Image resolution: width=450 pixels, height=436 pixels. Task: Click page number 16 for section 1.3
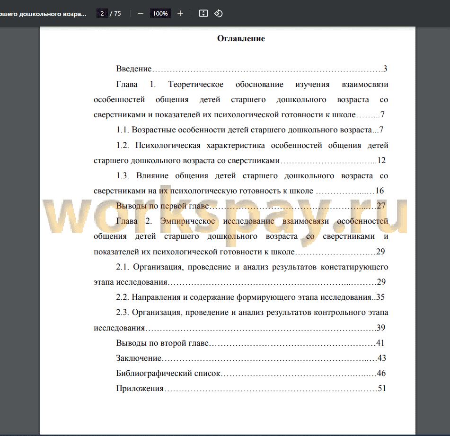pyautogui.click(x=379, y=191)
